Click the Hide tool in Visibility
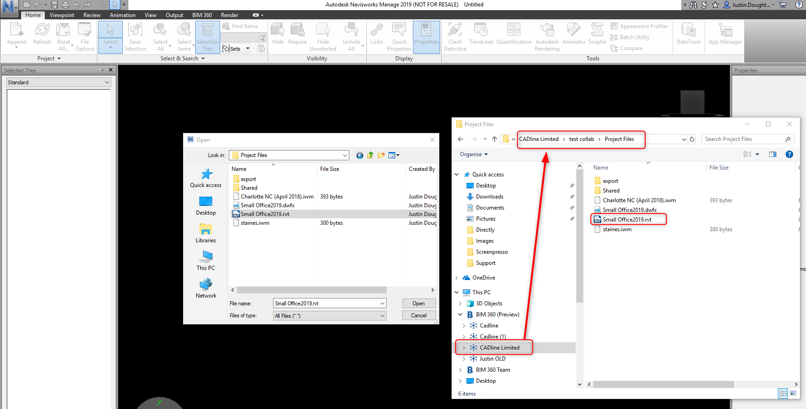 (x=278, y=34)
